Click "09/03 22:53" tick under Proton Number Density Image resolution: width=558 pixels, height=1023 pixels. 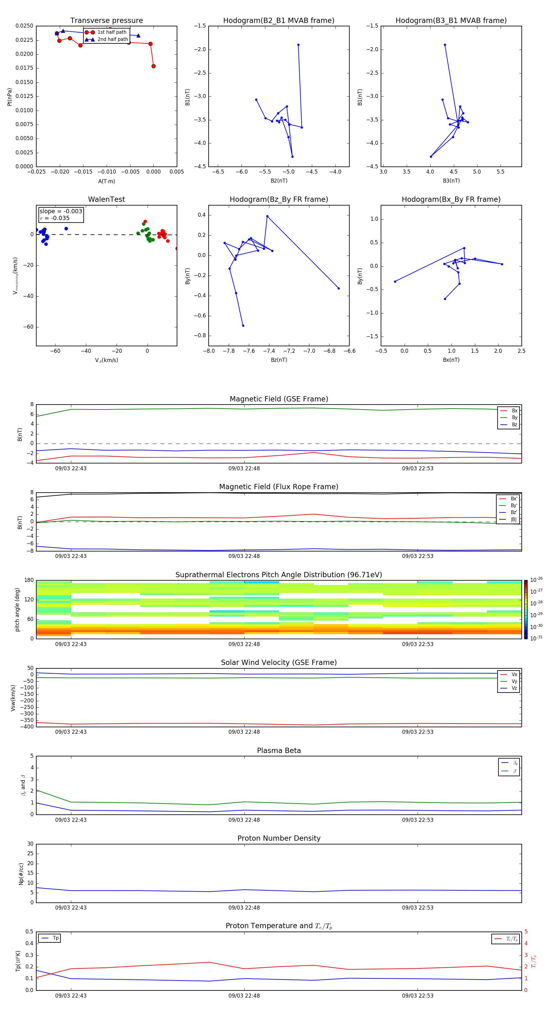(x=417, y=908)
